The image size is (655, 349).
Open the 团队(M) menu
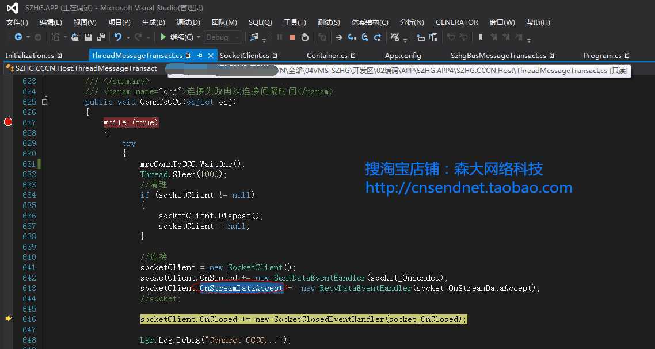point(224,22)
